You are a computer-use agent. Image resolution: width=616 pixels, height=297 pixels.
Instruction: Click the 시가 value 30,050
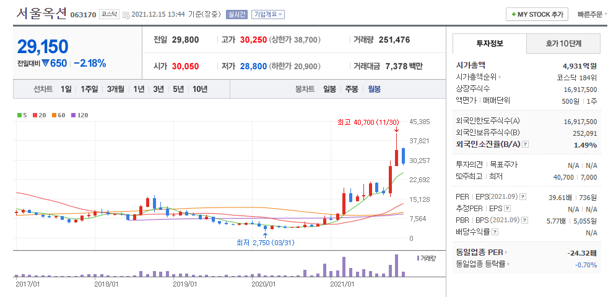(x=186, y=66)
